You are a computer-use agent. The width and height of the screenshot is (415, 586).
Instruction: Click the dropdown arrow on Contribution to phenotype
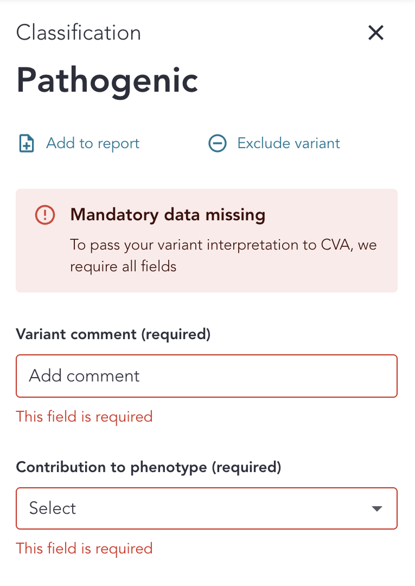point(376,508)
